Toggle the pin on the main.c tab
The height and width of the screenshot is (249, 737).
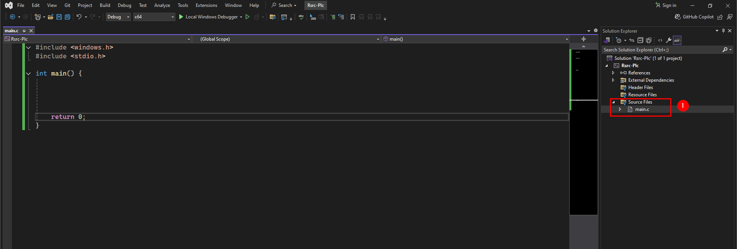(x=24, y=31)
